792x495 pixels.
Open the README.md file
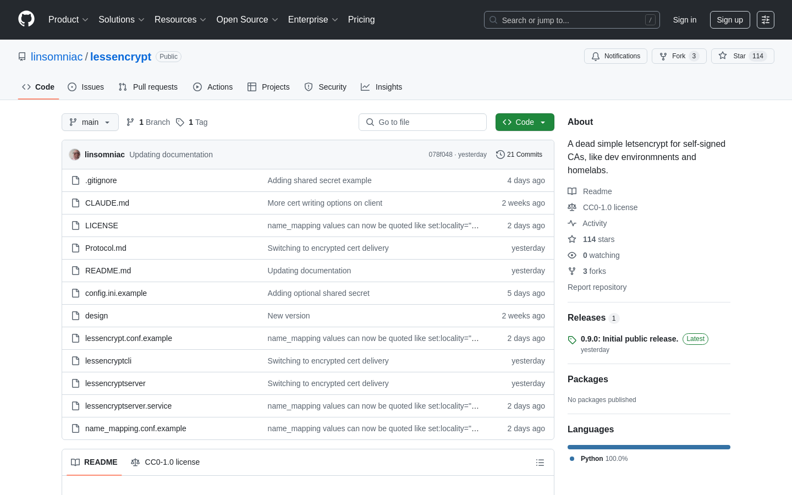click(108, 271)
